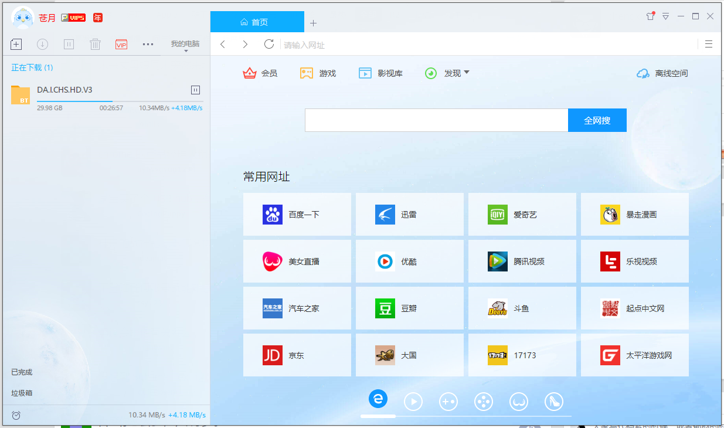Viewport: 724px width, 428px height.
Task: Open the 已完成 completed list
Action: pos(22,372)
